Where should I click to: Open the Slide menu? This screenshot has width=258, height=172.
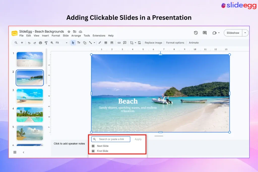point(66,36)
